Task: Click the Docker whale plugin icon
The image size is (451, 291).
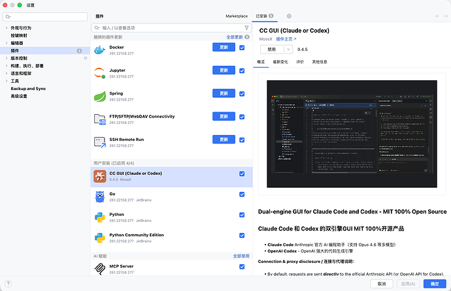Action: 100,50
